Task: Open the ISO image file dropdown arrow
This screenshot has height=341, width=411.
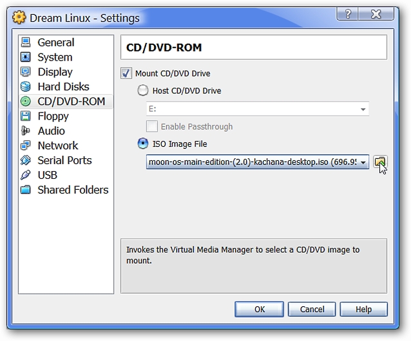Action: coord(363,162)
